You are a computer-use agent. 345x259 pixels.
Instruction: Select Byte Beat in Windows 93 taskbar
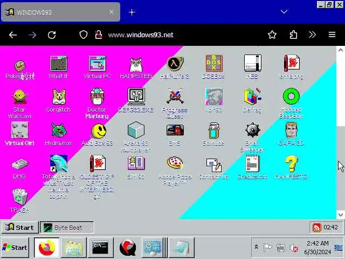(67, 227)
